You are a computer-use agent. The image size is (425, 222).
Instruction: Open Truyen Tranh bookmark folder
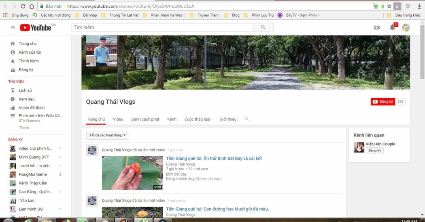coord(205,15)
